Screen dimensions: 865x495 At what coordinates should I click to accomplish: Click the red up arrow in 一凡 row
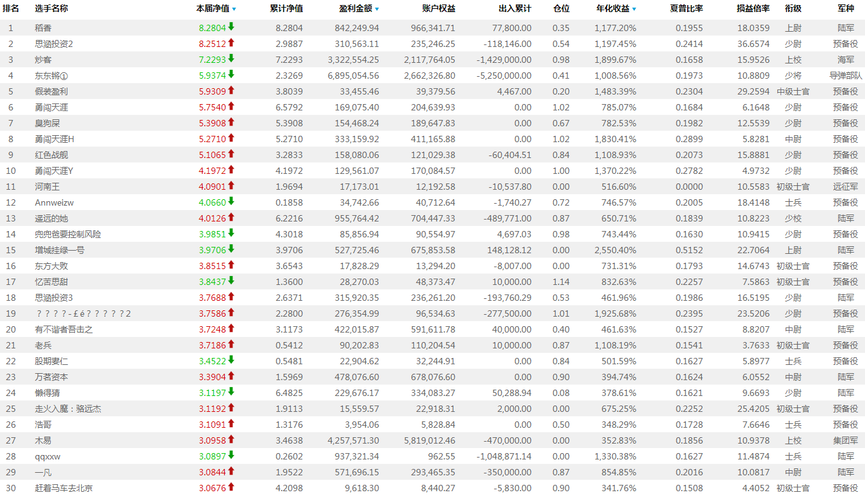[231, 471]
